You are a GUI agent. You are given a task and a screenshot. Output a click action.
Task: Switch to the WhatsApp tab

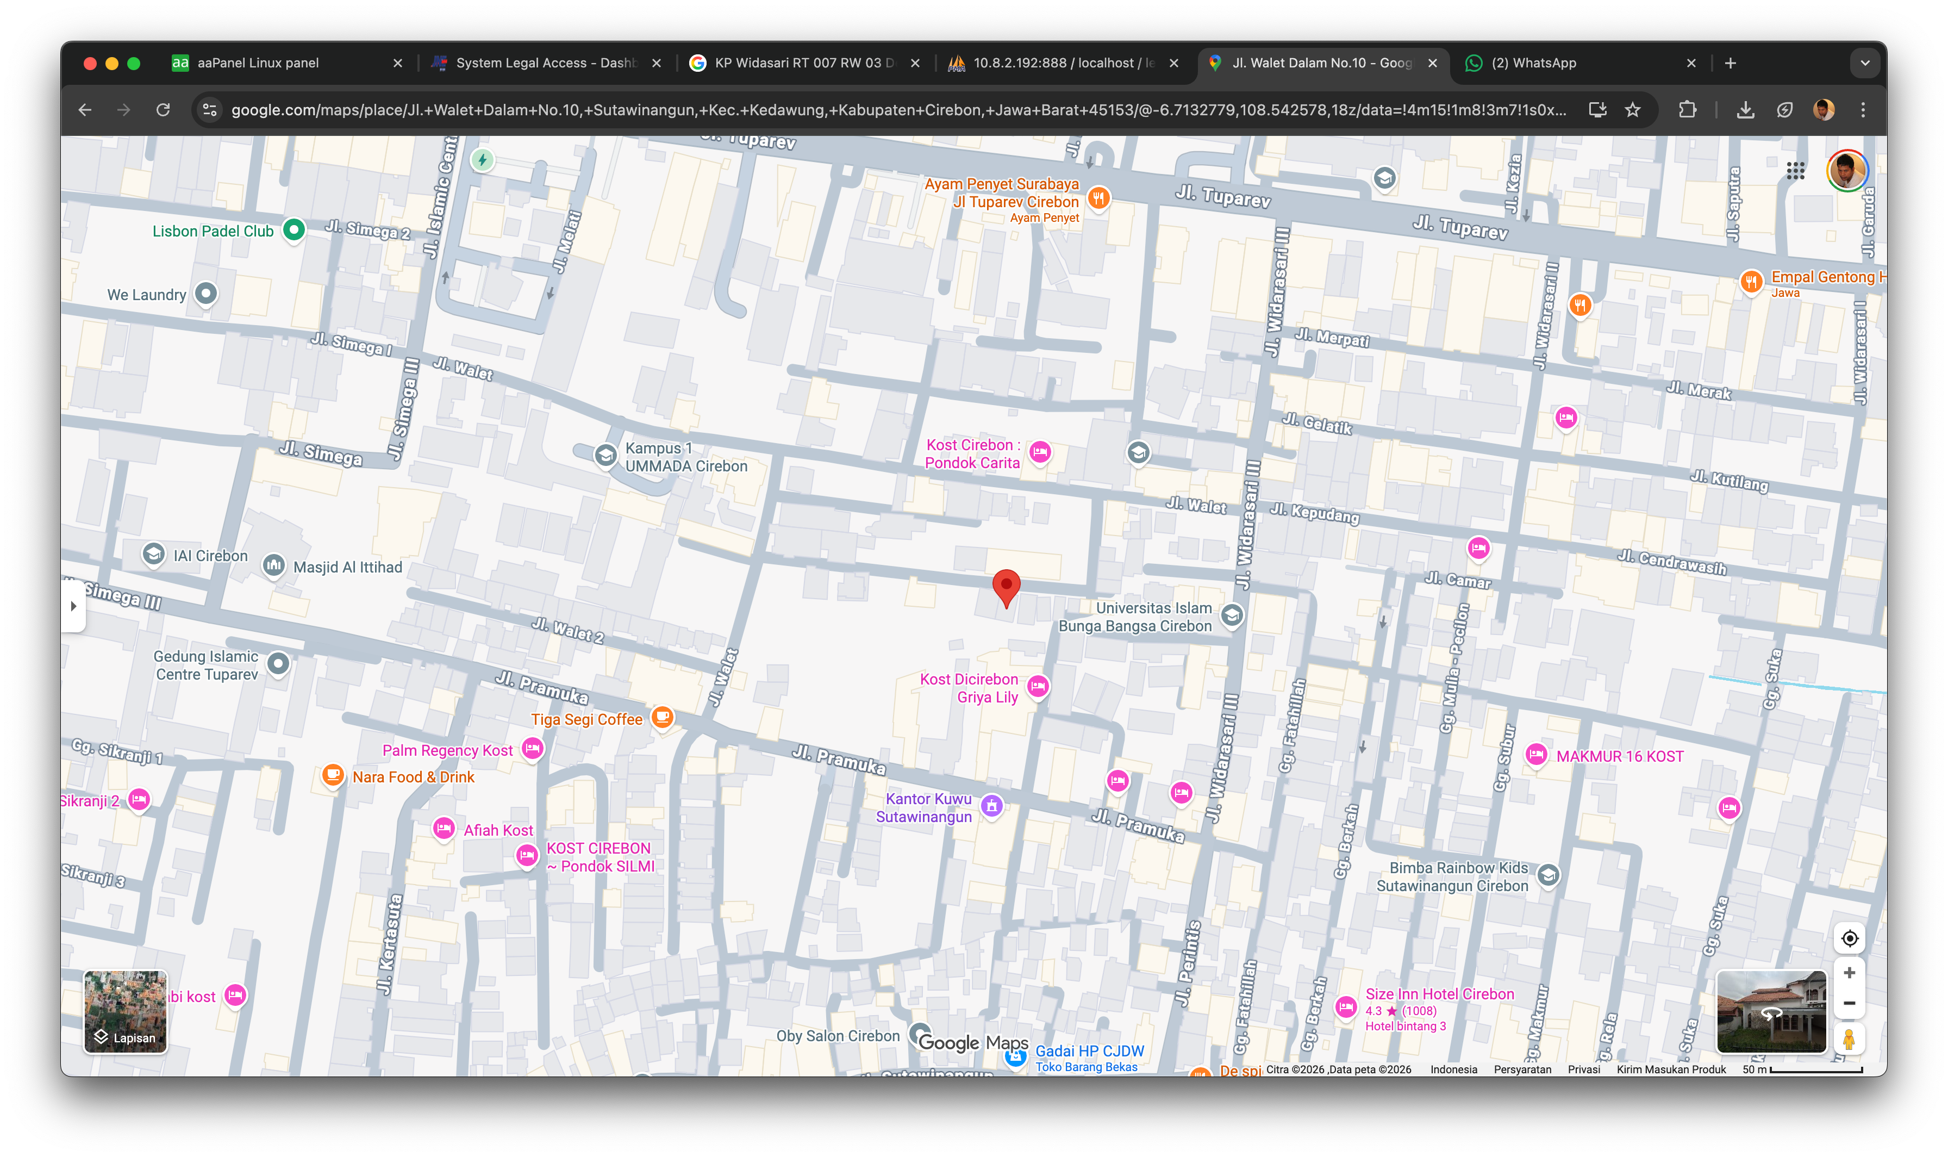coord(1533,63)
